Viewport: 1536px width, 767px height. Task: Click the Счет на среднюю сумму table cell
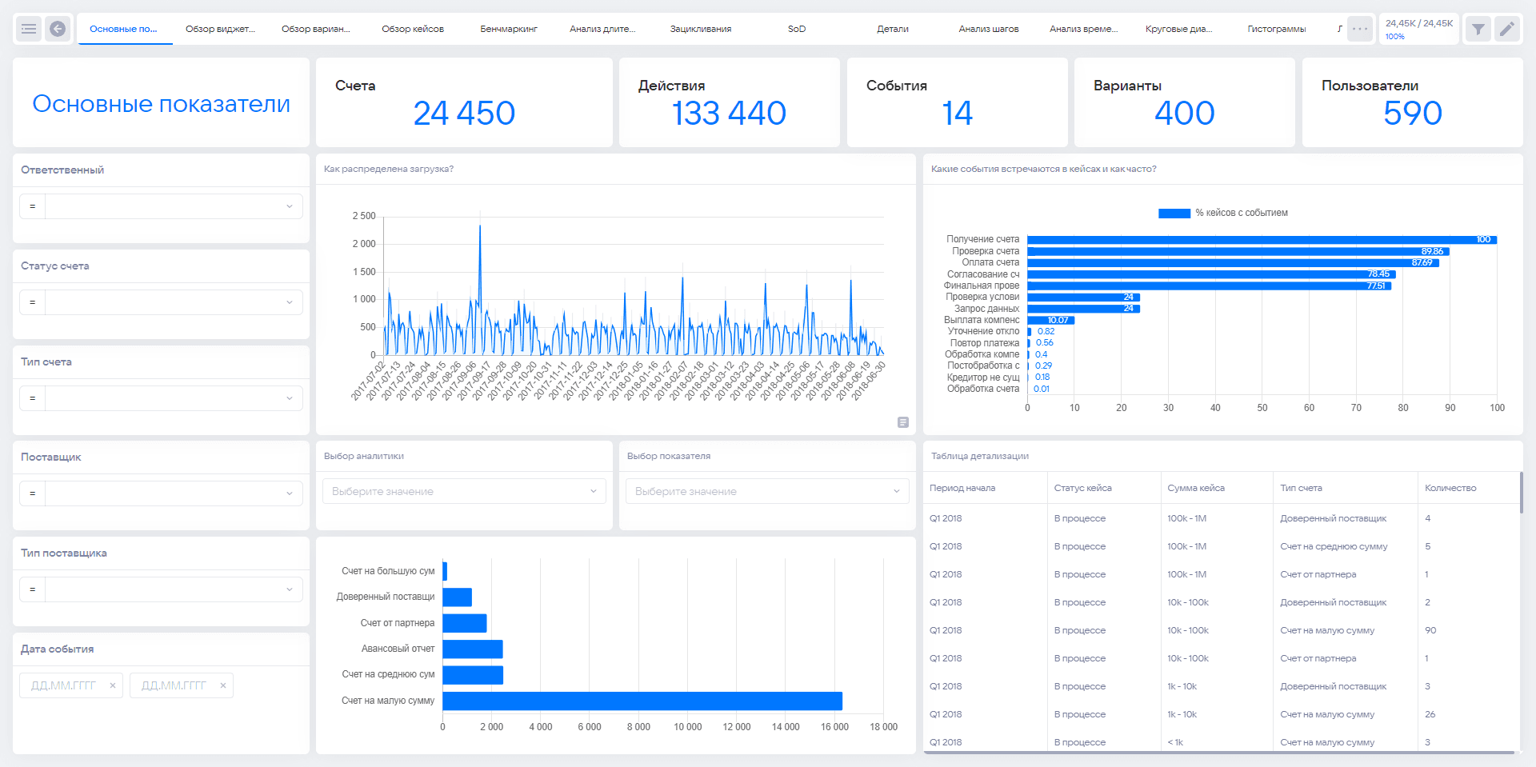click(x=1334, y=546)
